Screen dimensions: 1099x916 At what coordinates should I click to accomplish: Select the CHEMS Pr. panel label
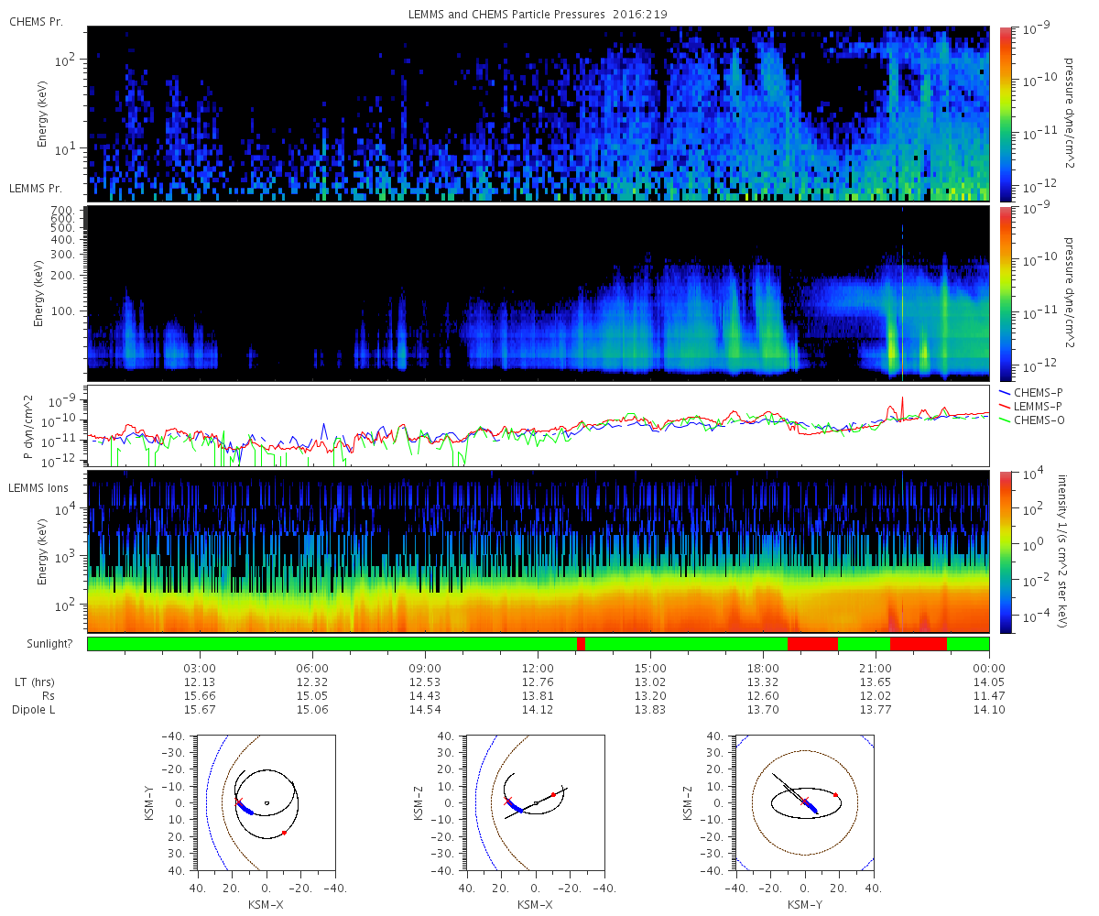click(x=36, y=21)
